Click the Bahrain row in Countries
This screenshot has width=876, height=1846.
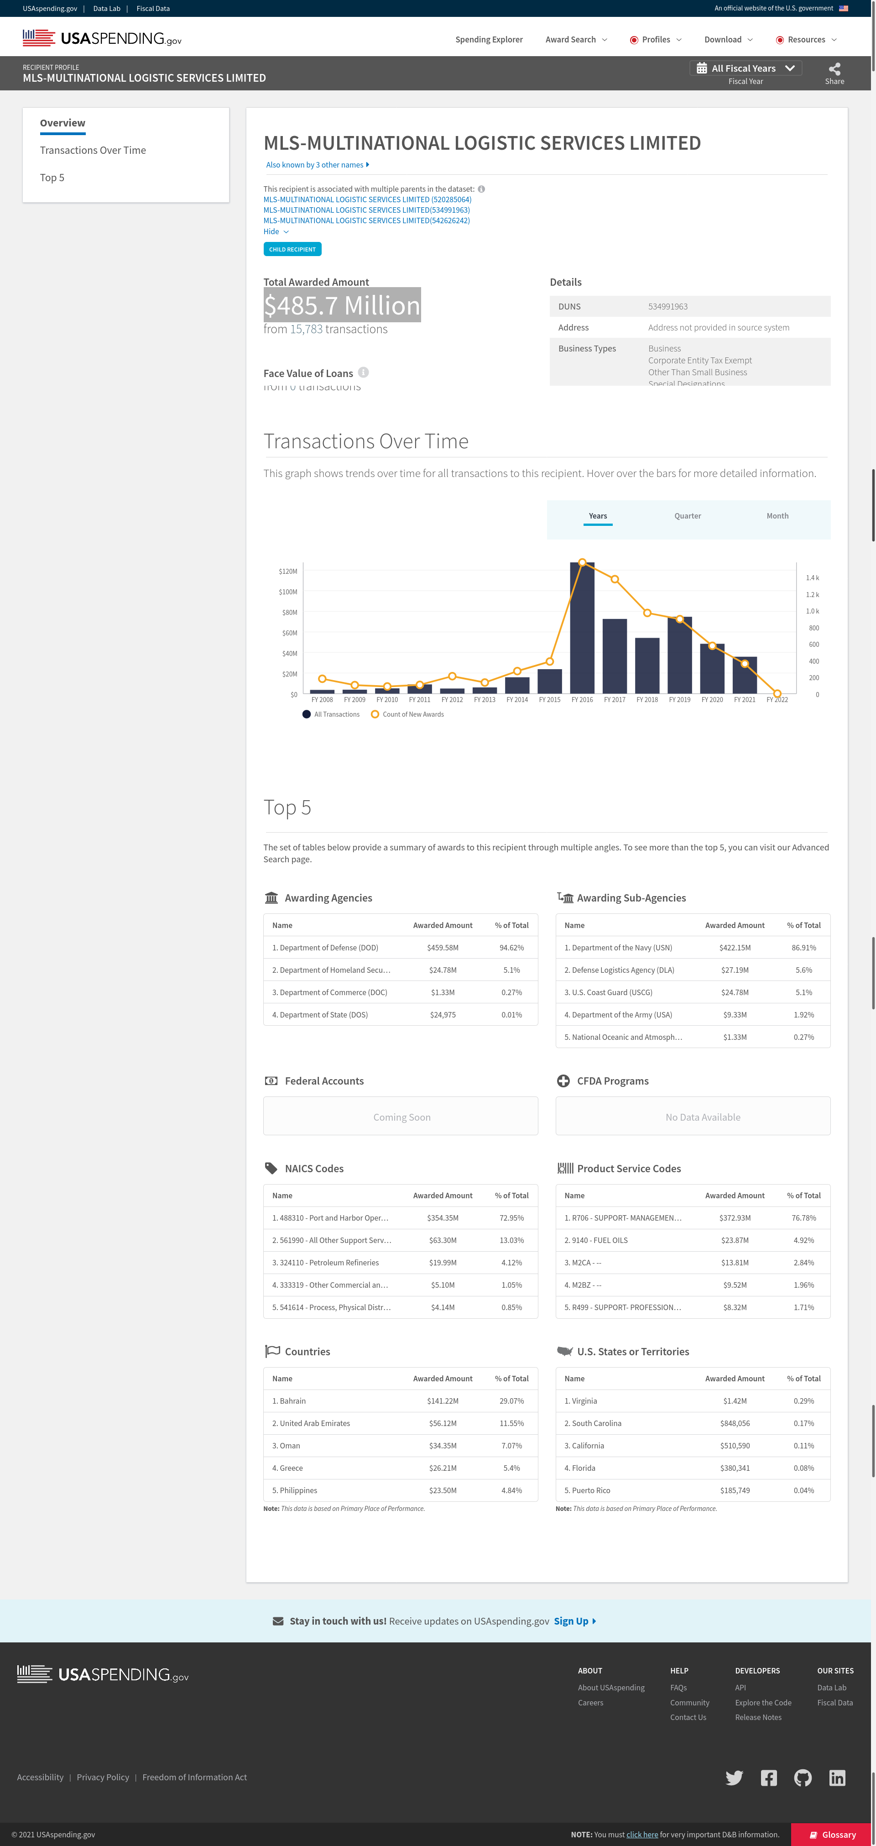(x=401, y=1400)
